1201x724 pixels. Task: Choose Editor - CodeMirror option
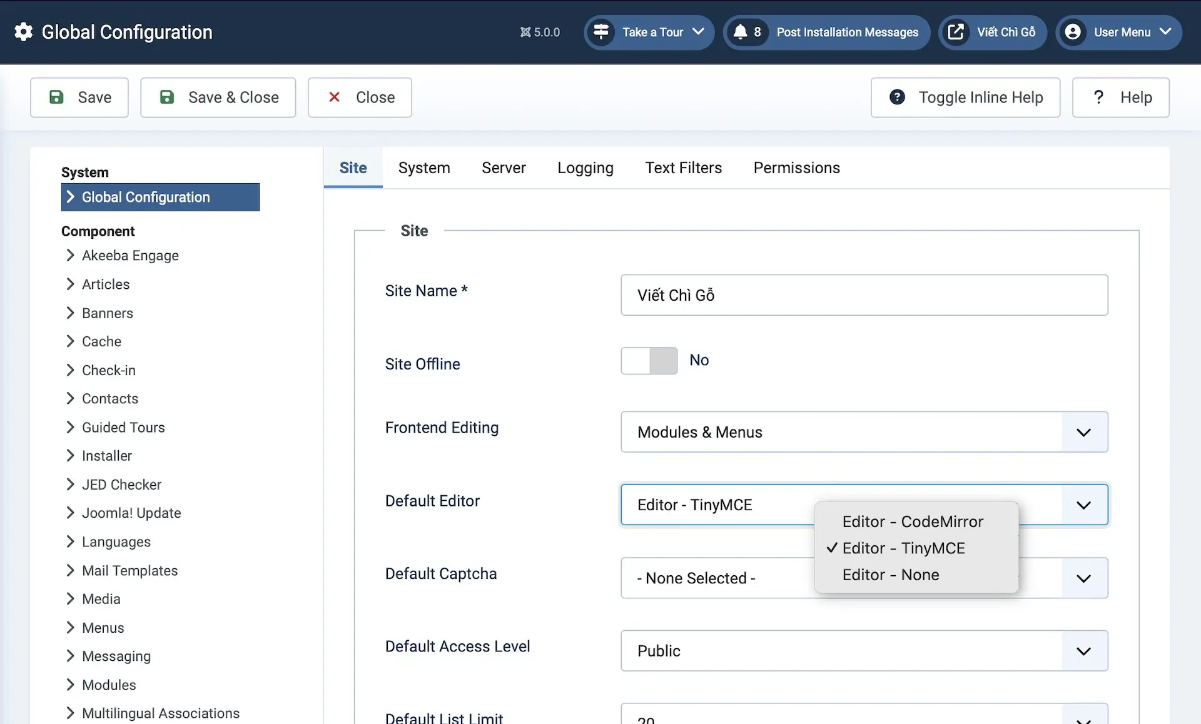pyautogui.click(x=913, y=521)
